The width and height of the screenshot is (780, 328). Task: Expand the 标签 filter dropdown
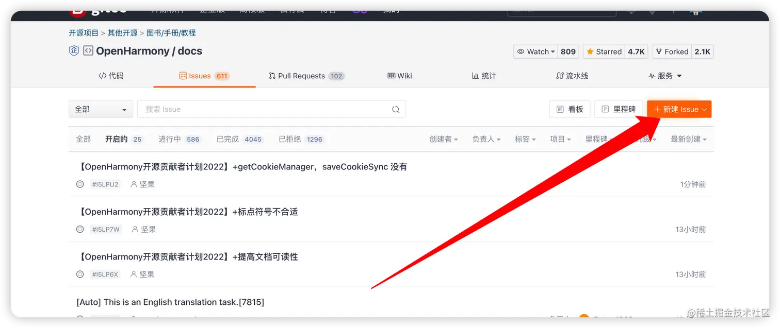coord(525,139)
